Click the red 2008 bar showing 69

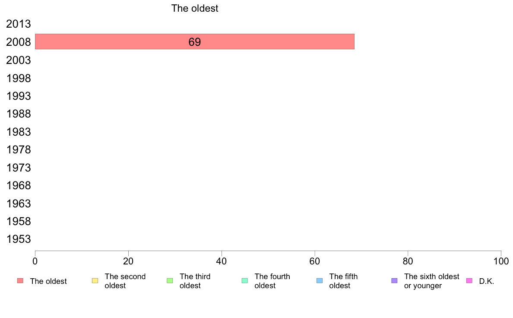195,41
